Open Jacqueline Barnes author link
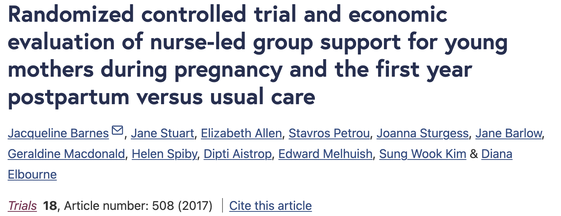 coord(58,133)
